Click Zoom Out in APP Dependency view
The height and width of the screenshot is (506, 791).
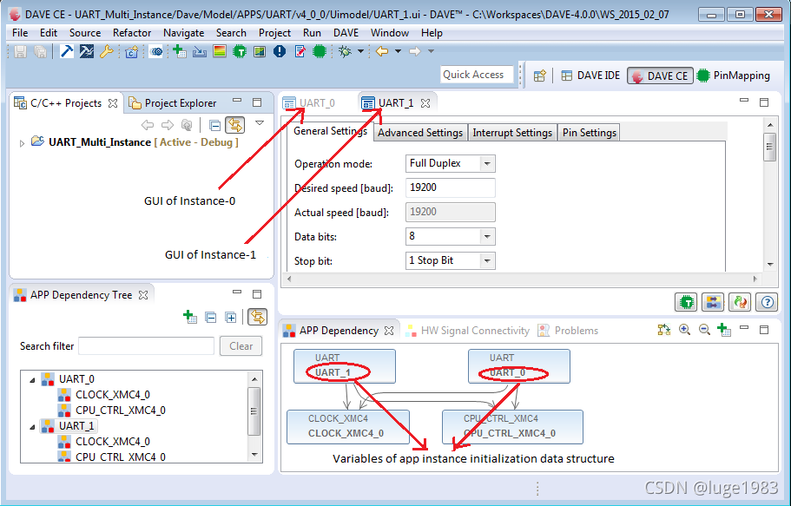tap(704, 330)
